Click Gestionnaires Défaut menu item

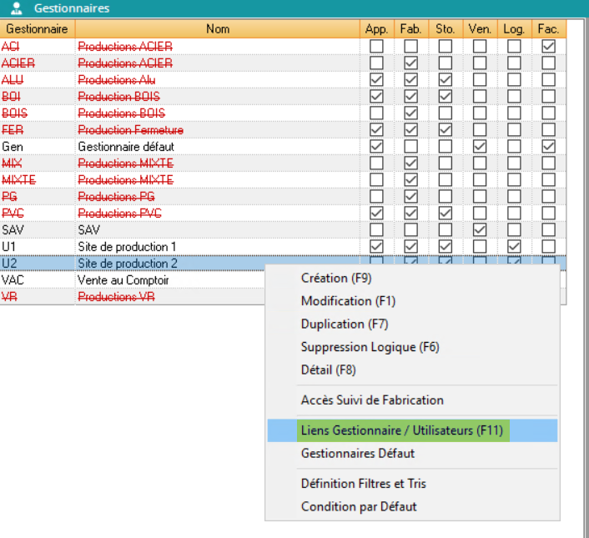point(357,454)
